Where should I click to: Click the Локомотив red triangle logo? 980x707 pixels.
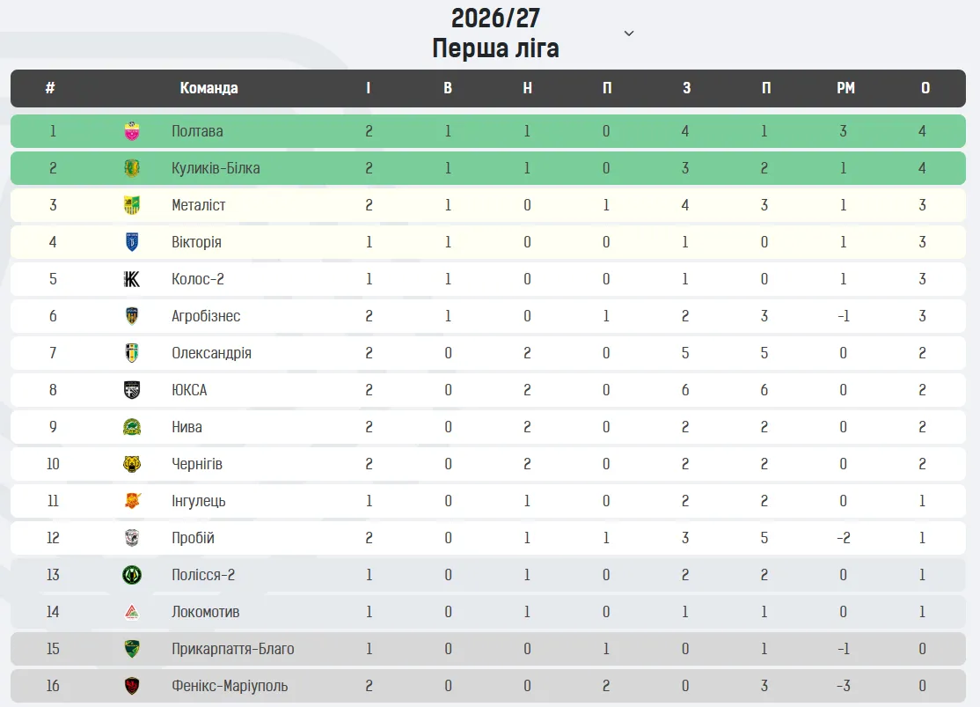click(x=132, y=612)
